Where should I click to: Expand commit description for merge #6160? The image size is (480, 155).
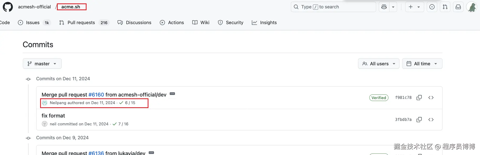coord(172,94)
